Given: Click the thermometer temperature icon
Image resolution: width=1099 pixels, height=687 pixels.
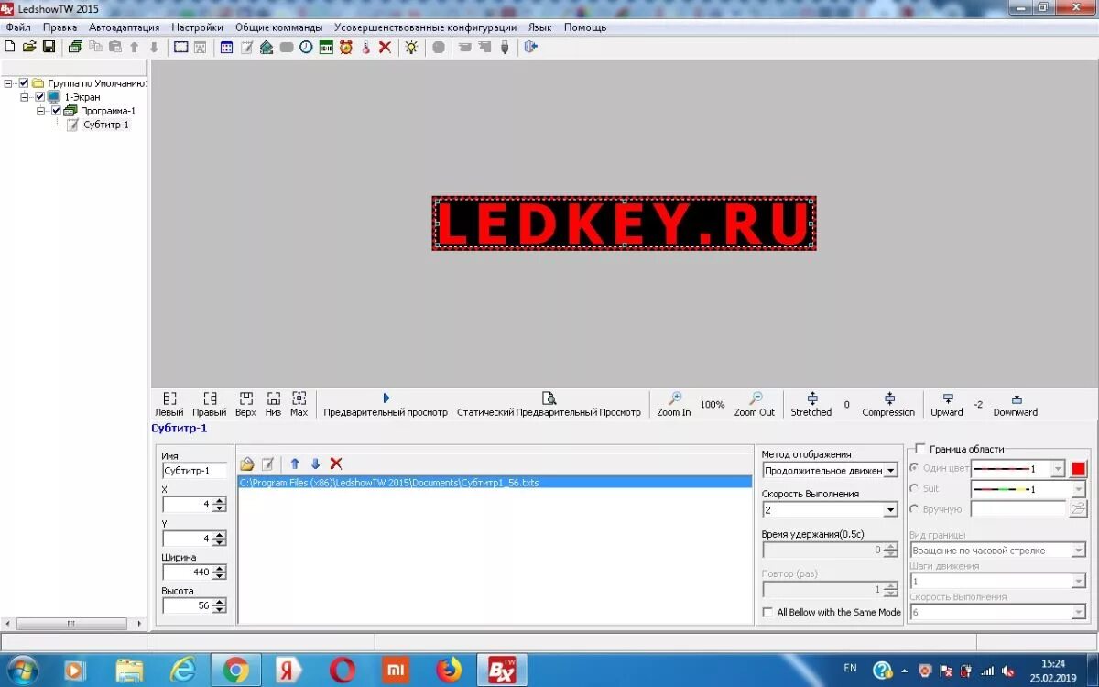Looking at the screenshot, I should tap(365, 47).
